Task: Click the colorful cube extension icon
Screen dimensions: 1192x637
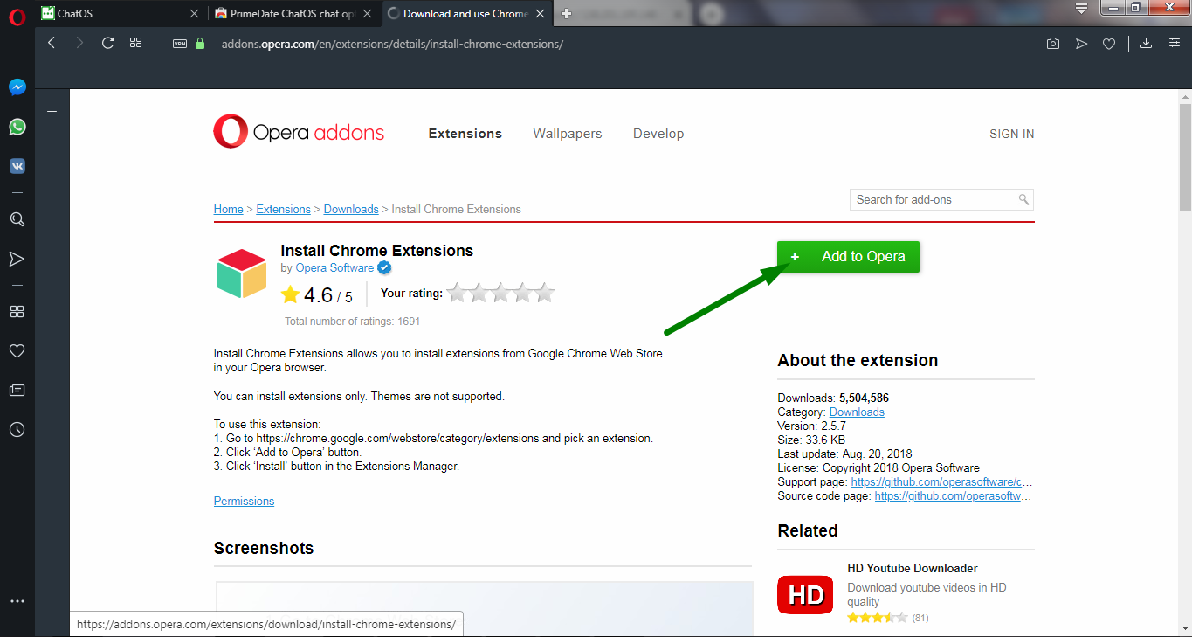Action: [242, 273]
